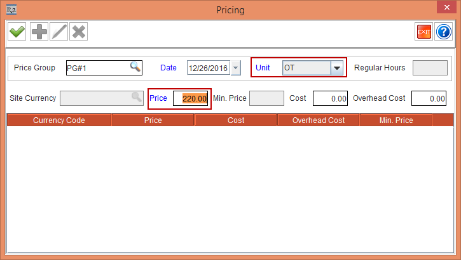Click the pencil edit icon
Image resolution: width=461 pixels, height=260 pixels.
pos(58,32)
